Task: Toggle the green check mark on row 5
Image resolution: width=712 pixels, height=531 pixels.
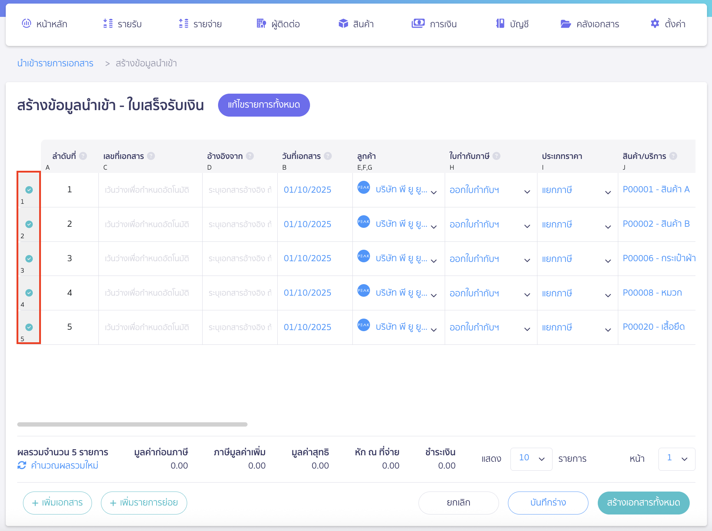Action: point(29,327)
